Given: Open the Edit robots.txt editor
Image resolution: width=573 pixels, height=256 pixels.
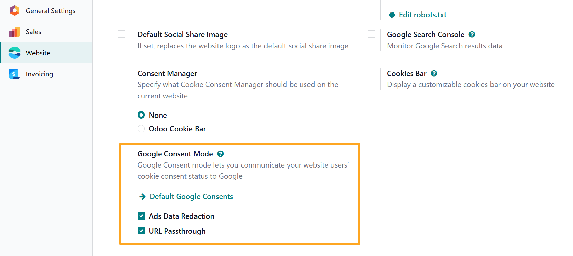Looking at the screenshot, I should point(422,15).
